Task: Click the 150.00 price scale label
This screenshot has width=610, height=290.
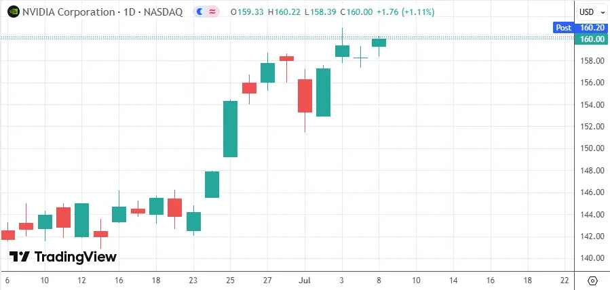Action: pos(593,148)
